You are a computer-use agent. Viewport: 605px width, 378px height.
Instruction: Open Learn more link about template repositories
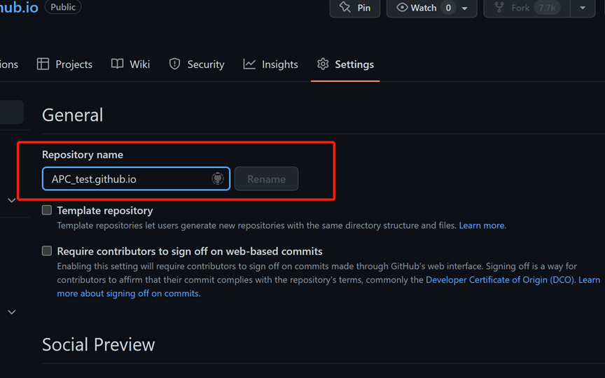pos(482,225)
